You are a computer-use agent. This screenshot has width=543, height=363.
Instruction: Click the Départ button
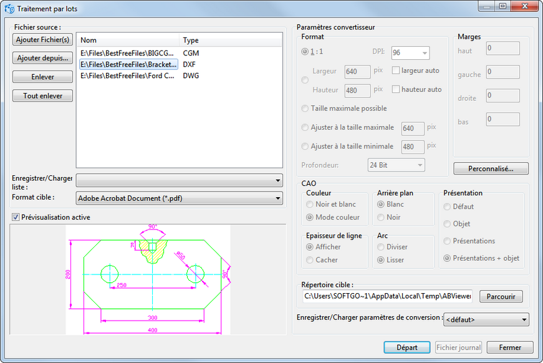click(x=406, y=347)
